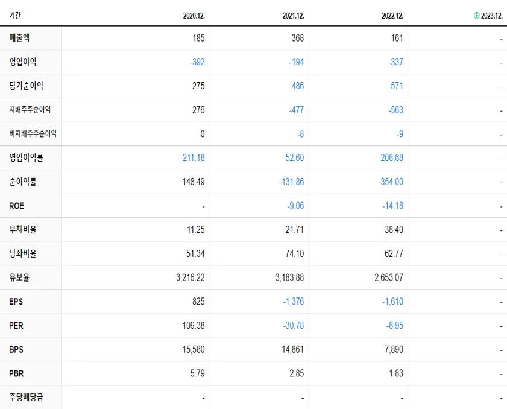Click operating profit value -194
Viewport: 507px width, 409px height.
(x=297, y=62)
